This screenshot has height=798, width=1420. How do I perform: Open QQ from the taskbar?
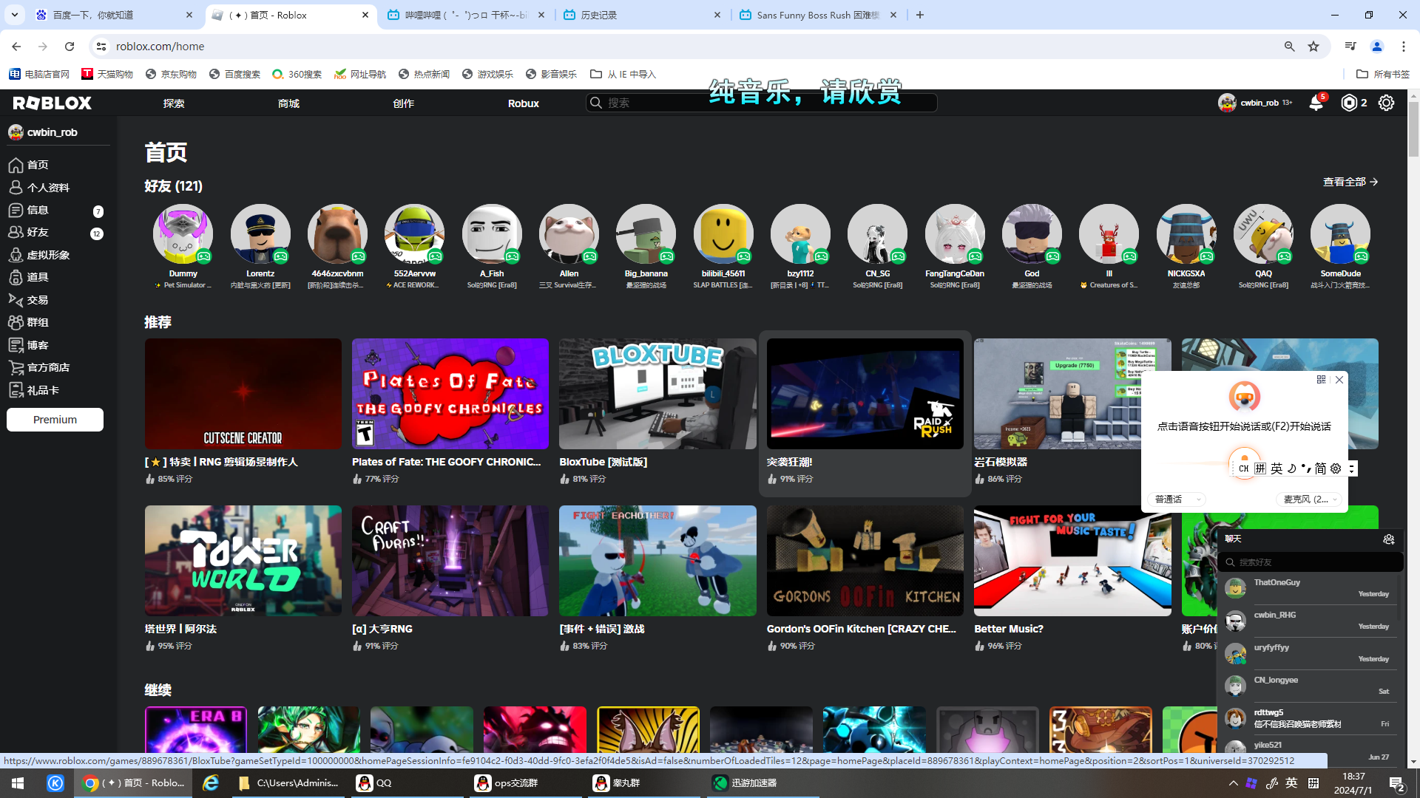pos(408,783)
